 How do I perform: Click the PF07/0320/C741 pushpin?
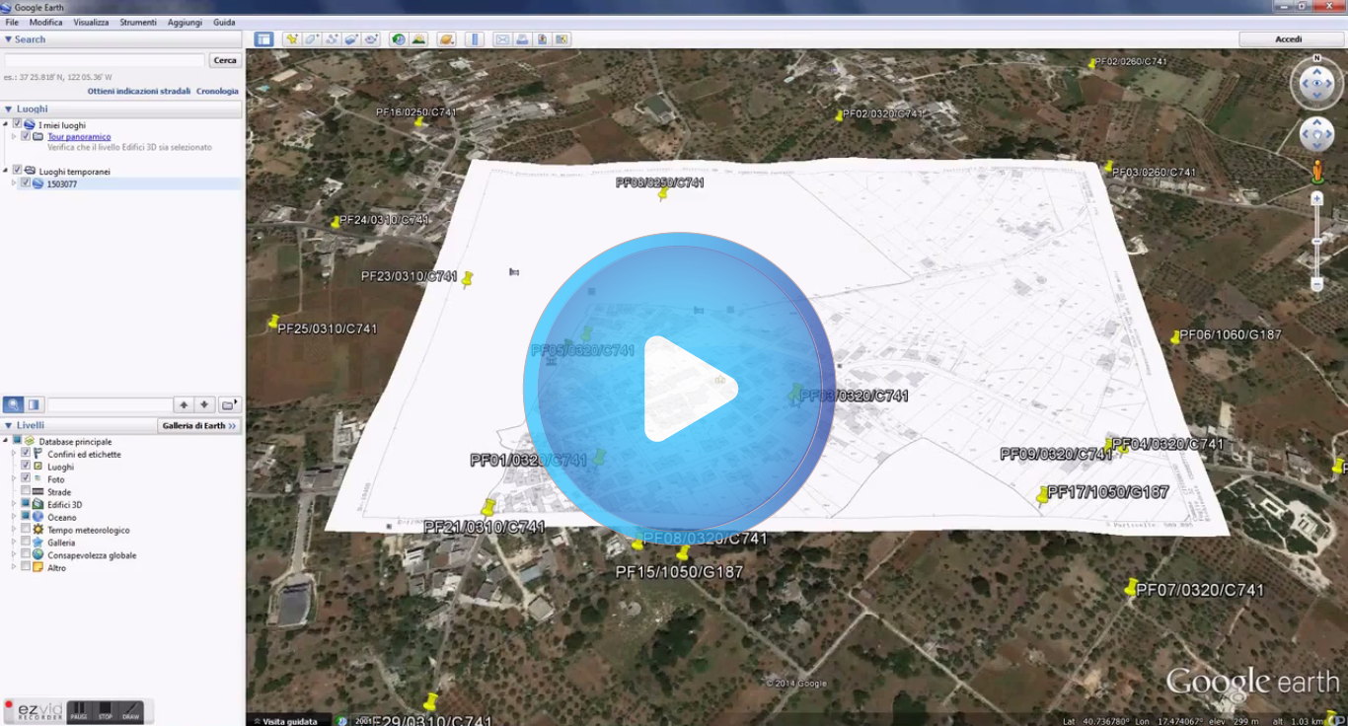pos(1131,587)
